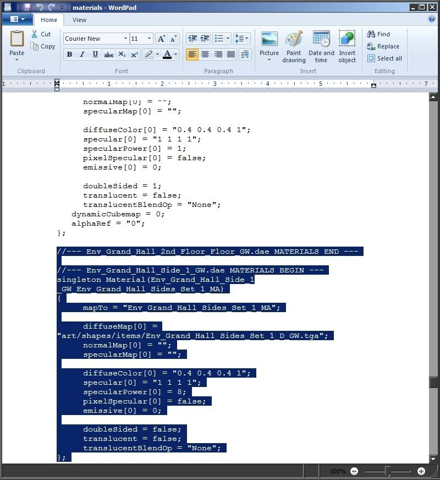Expand the line spacing dropdown
The height and width of the screenshot is (480, 440).
pos(242,39)
